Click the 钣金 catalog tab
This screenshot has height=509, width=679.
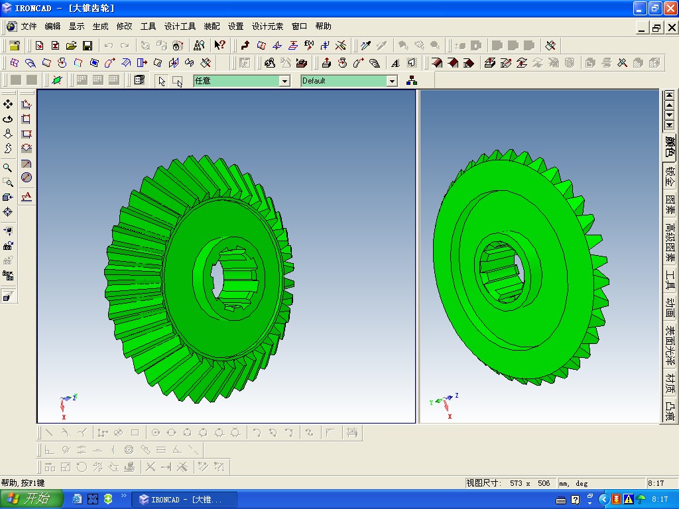point(670,176)
